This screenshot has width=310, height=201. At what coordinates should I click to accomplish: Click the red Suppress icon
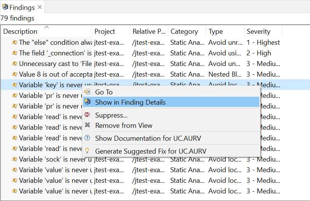87,115
